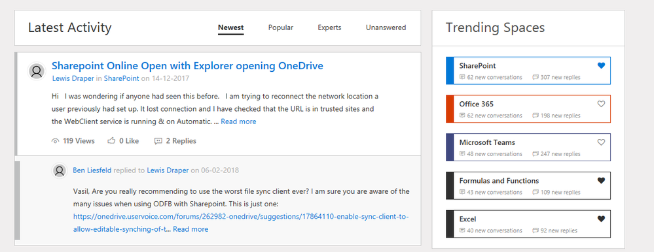Screen dimensions: 654x252
Task: Click Formulas and Functions' 109 replies icon
Action: point(536,192)
